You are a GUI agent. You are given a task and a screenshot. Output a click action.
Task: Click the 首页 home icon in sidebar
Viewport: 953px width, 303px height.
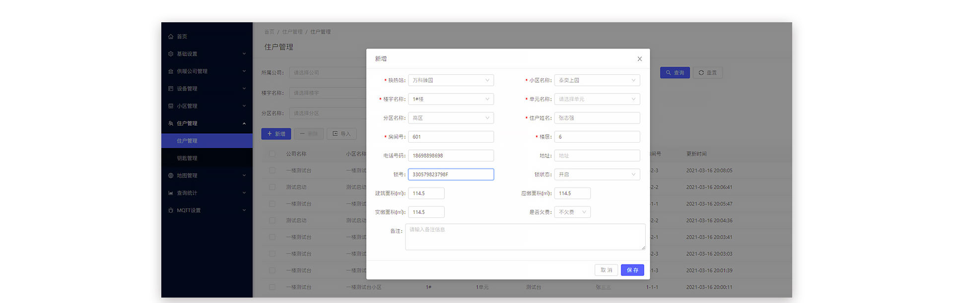pyautogui.click(x=171, y=37)
